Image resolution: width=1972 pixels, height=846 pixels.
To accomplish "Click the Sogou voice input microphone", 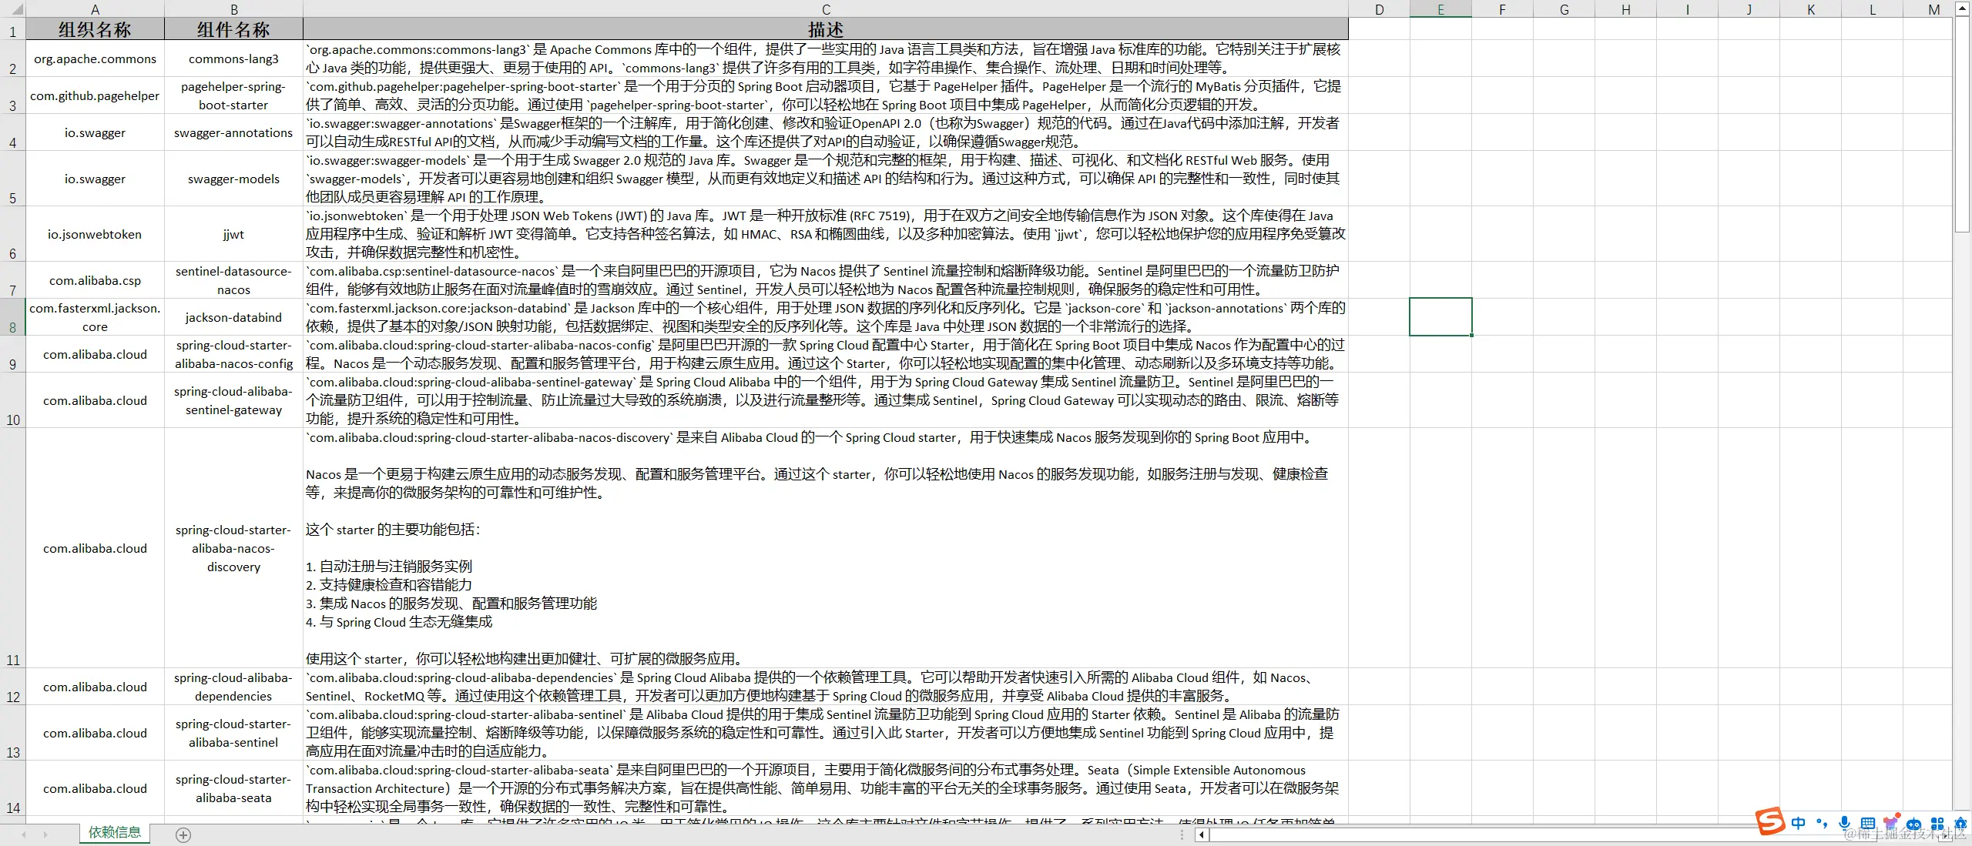I will click(1844, 823).
